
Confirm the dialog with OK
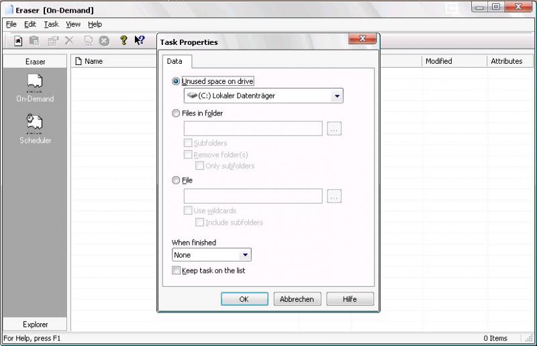[244, 299]
